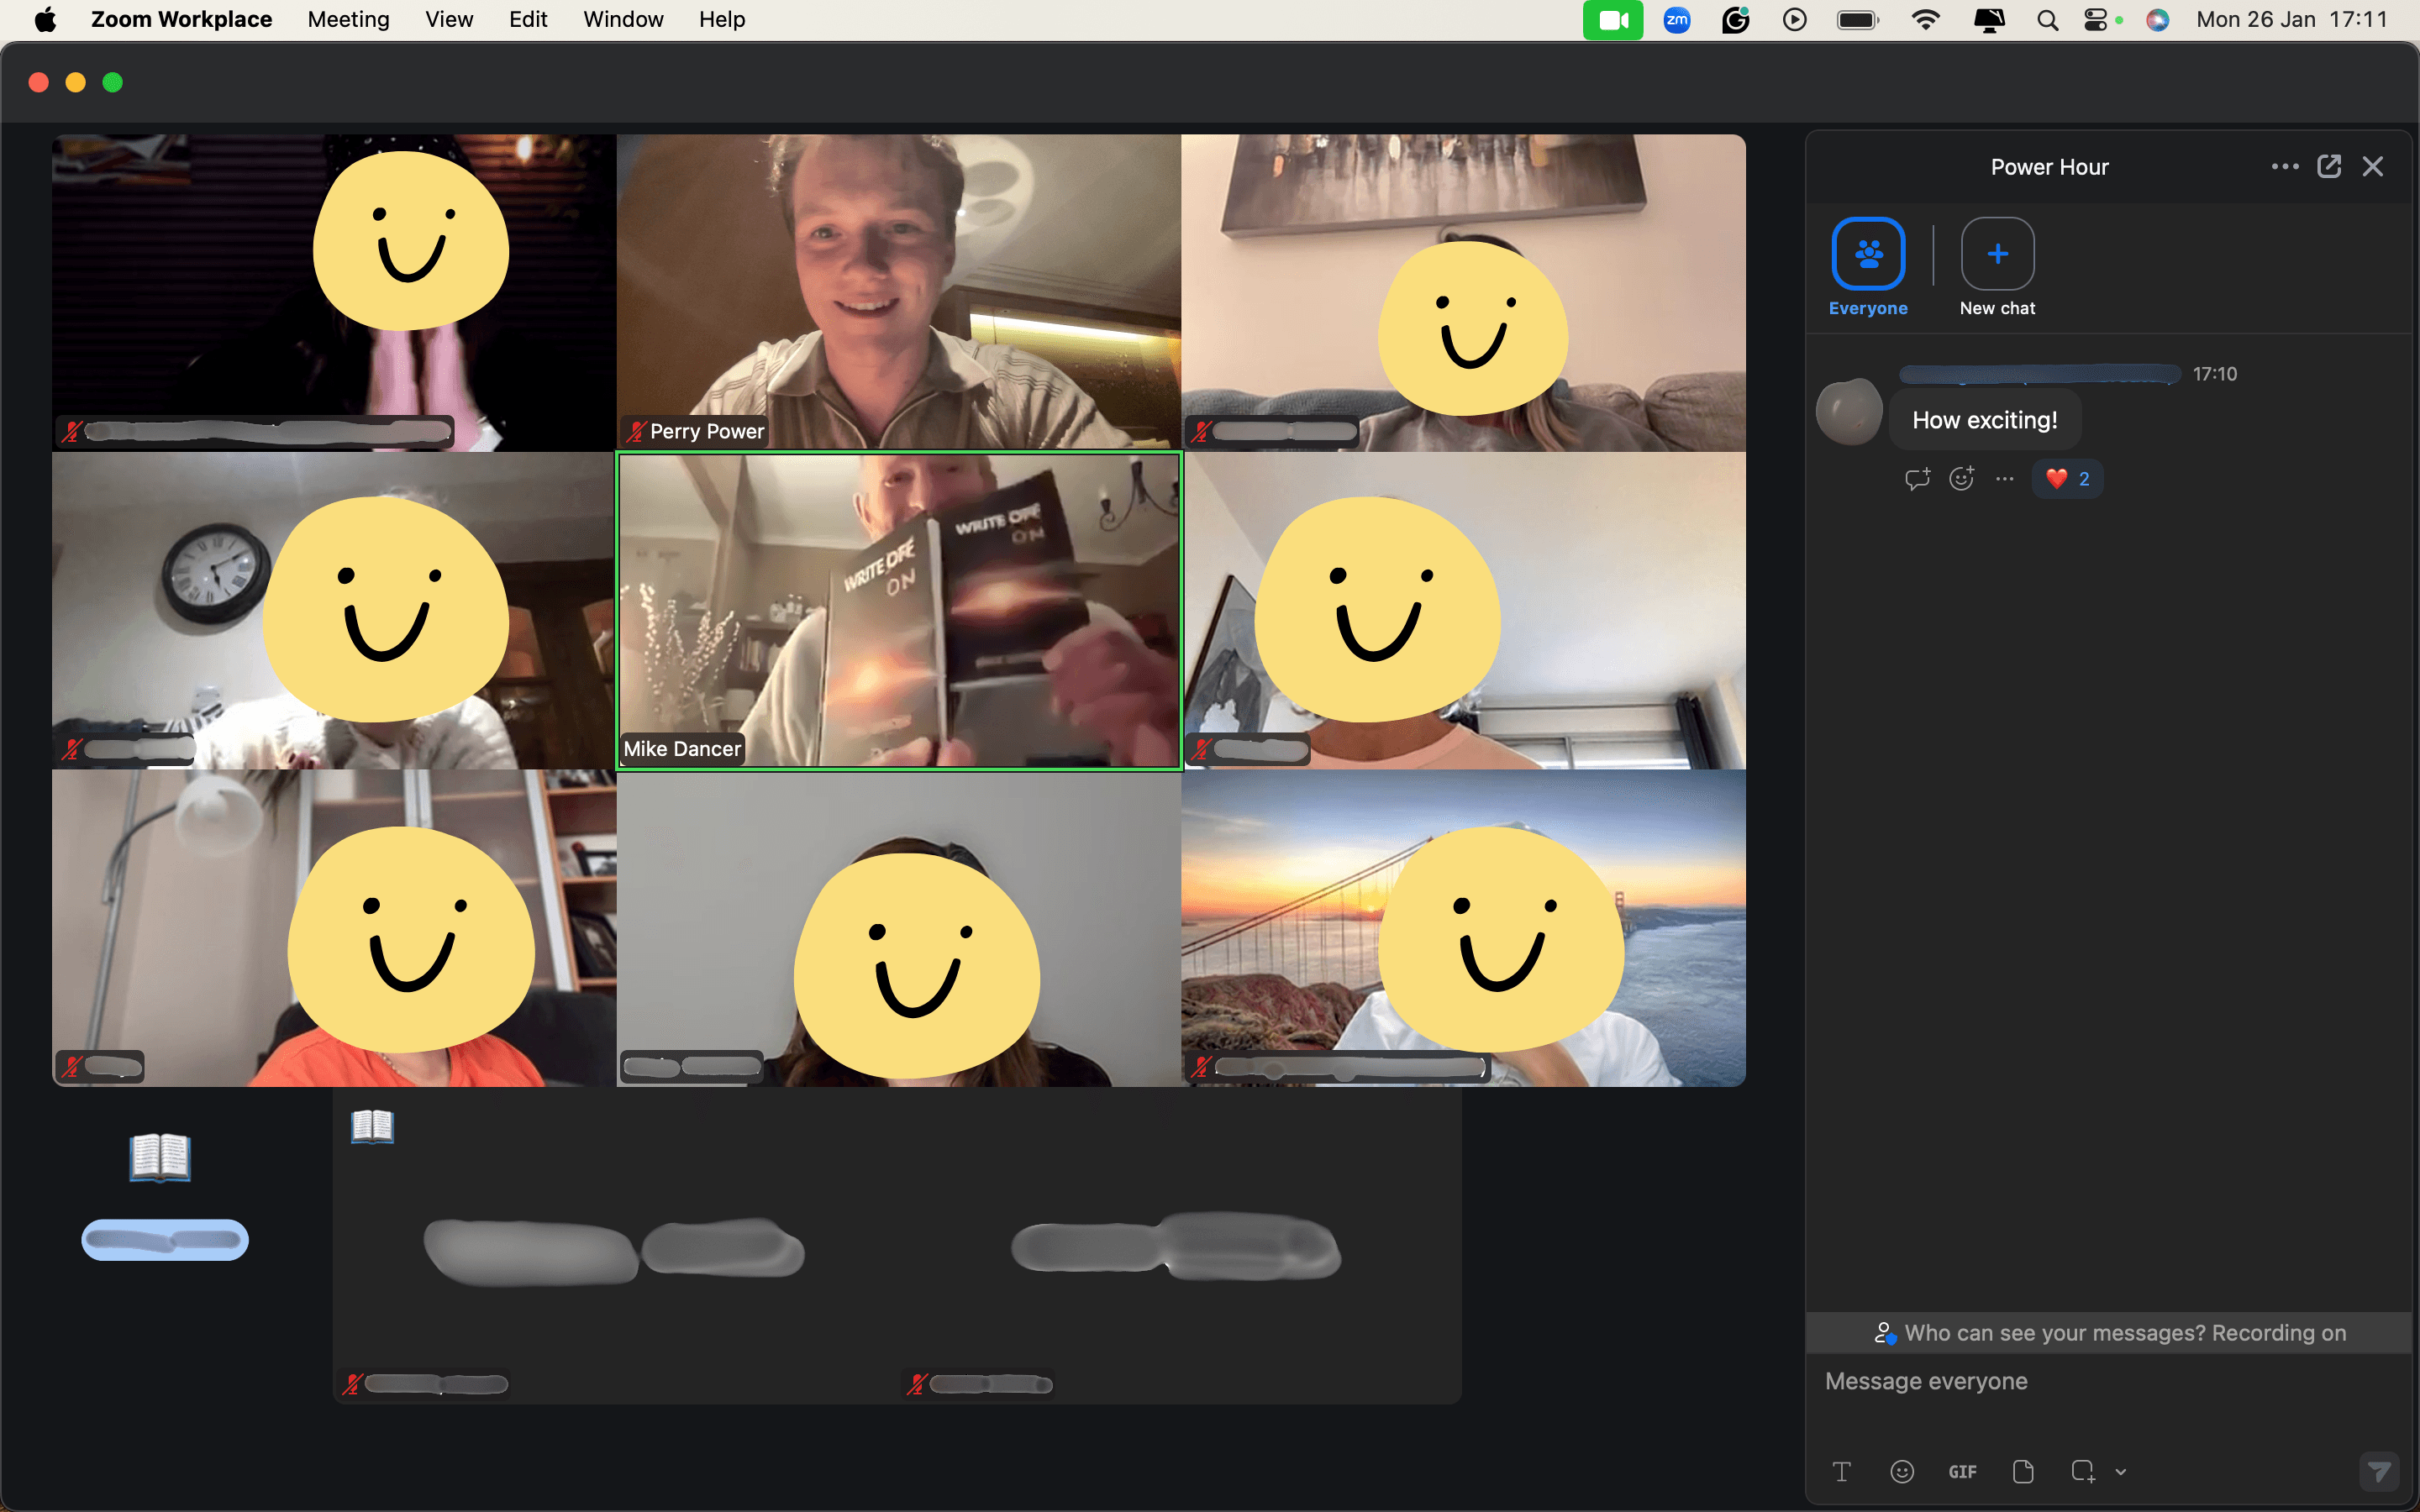
Task: Select the Everyone chat channel
Action: point(1867,254)
